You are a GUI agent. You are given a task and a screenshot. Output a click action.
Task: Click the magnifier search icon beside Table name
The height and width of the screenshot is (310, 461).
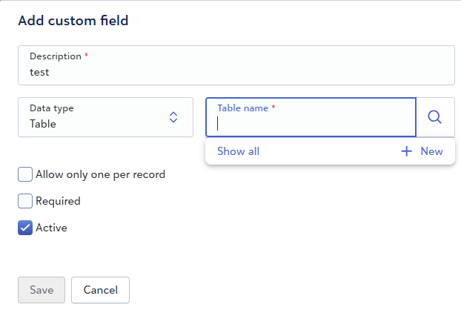click(435, 117)
